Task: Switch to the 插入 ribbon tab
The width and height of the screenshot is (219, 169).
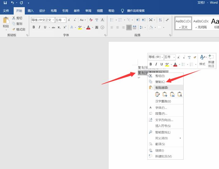Action: (x=31, y=11)
